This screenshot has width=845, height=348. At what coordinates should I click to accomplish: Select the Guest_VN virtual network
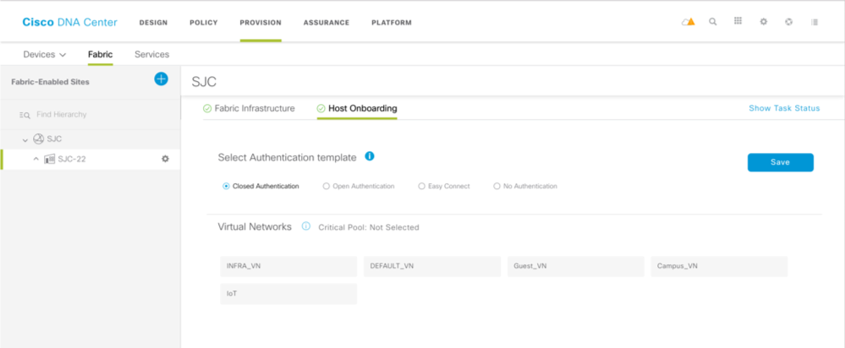point(575,266)
